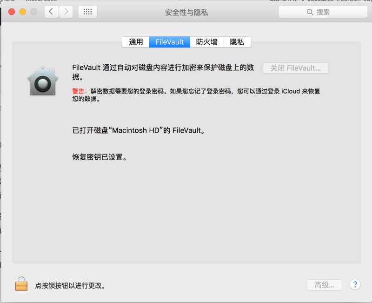
Task: Click the grayed forward chevron next to back
Action: (65, 12)
